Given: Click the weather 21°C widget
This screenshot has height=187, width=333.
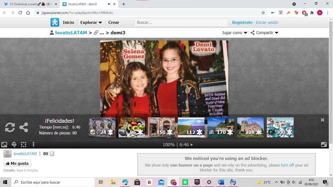Looking at the screenshot, I should click(264, 182).
